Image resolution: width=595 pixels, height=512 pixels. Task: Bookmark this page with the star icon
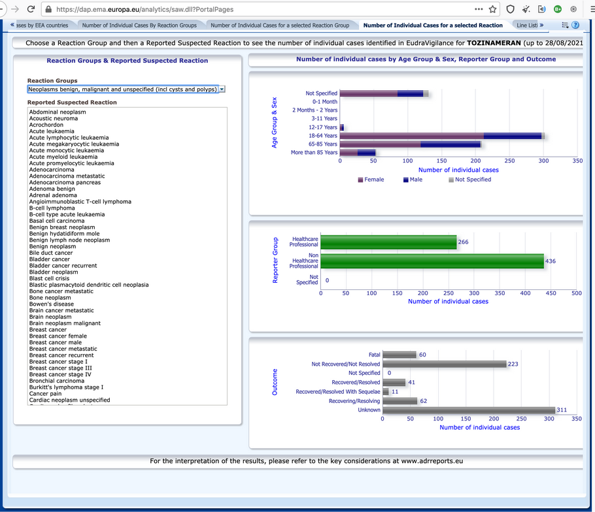[x=492, y=9]
